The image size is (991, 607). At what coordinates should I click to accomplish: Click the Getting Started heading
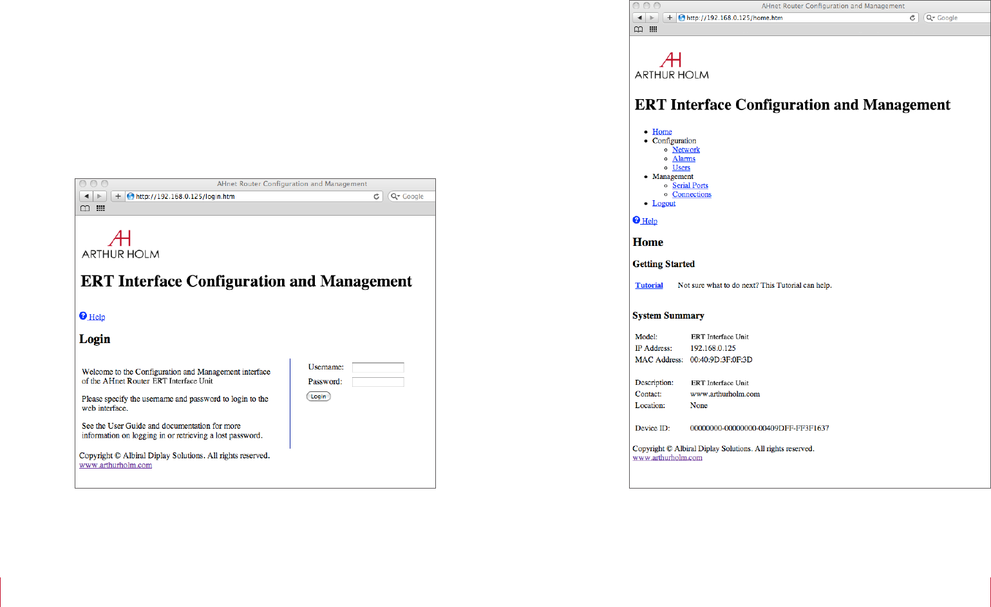664,265
